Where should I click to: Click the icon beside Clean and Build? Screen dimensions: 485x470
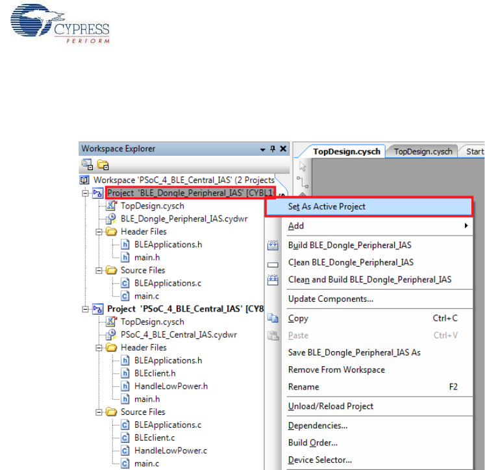[x=273, y=280]
